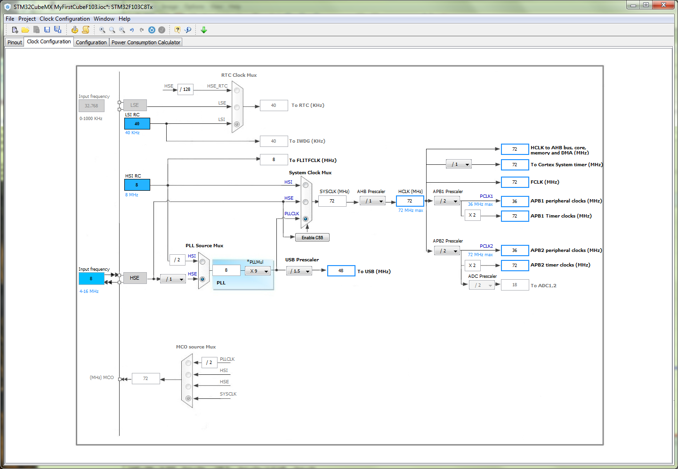The image size is (678, 469).
Task: Click the To USB (MHz) 48 field
Action: point(341,271)
